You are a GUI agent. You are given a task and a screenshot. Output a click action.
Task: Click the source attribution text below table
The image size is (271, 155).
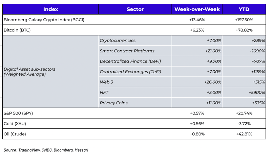click(x=46, y=150)
